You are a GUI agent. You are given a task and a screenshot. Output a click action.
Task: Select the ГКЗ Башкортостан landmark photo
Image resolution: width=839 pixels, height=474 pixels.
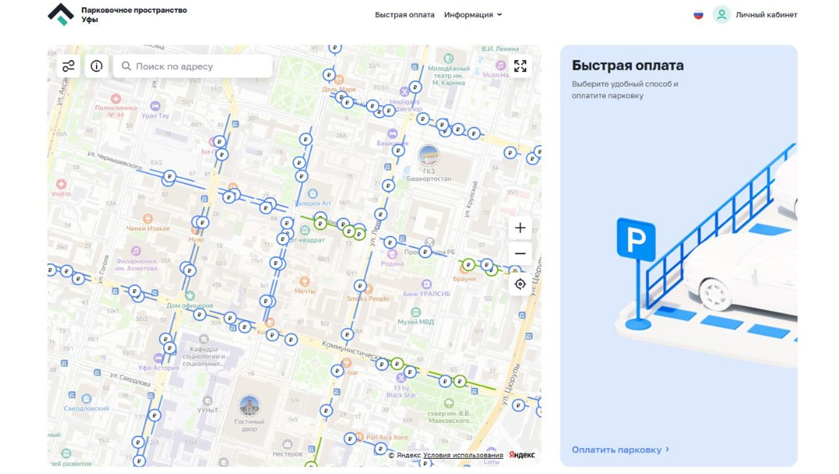pyautogui.click(x=428, y=155)
